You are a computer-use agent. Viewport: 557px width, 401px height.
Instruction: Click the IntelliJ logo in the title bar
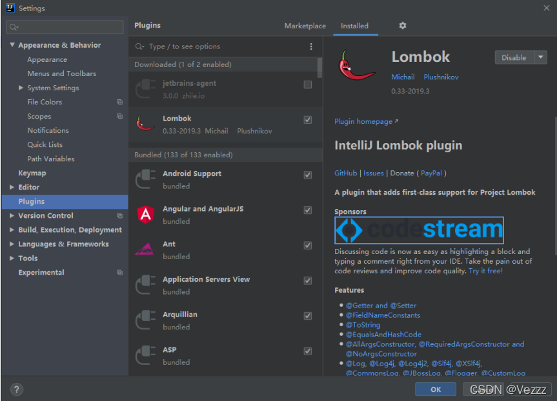[10, 8]
